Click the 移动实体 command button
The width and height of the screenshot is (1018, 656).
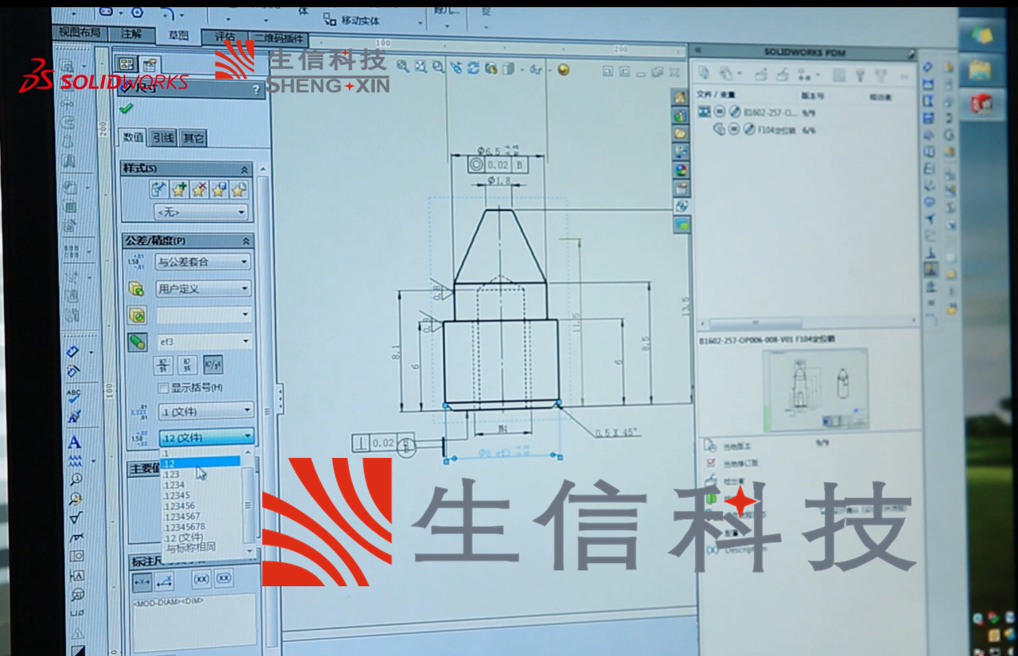click(352, 19)
